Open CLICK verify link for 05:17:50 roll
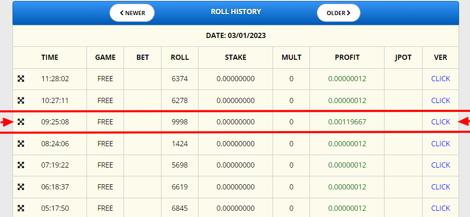The height and width of the screenshot is (217, 470). (440, 208)
